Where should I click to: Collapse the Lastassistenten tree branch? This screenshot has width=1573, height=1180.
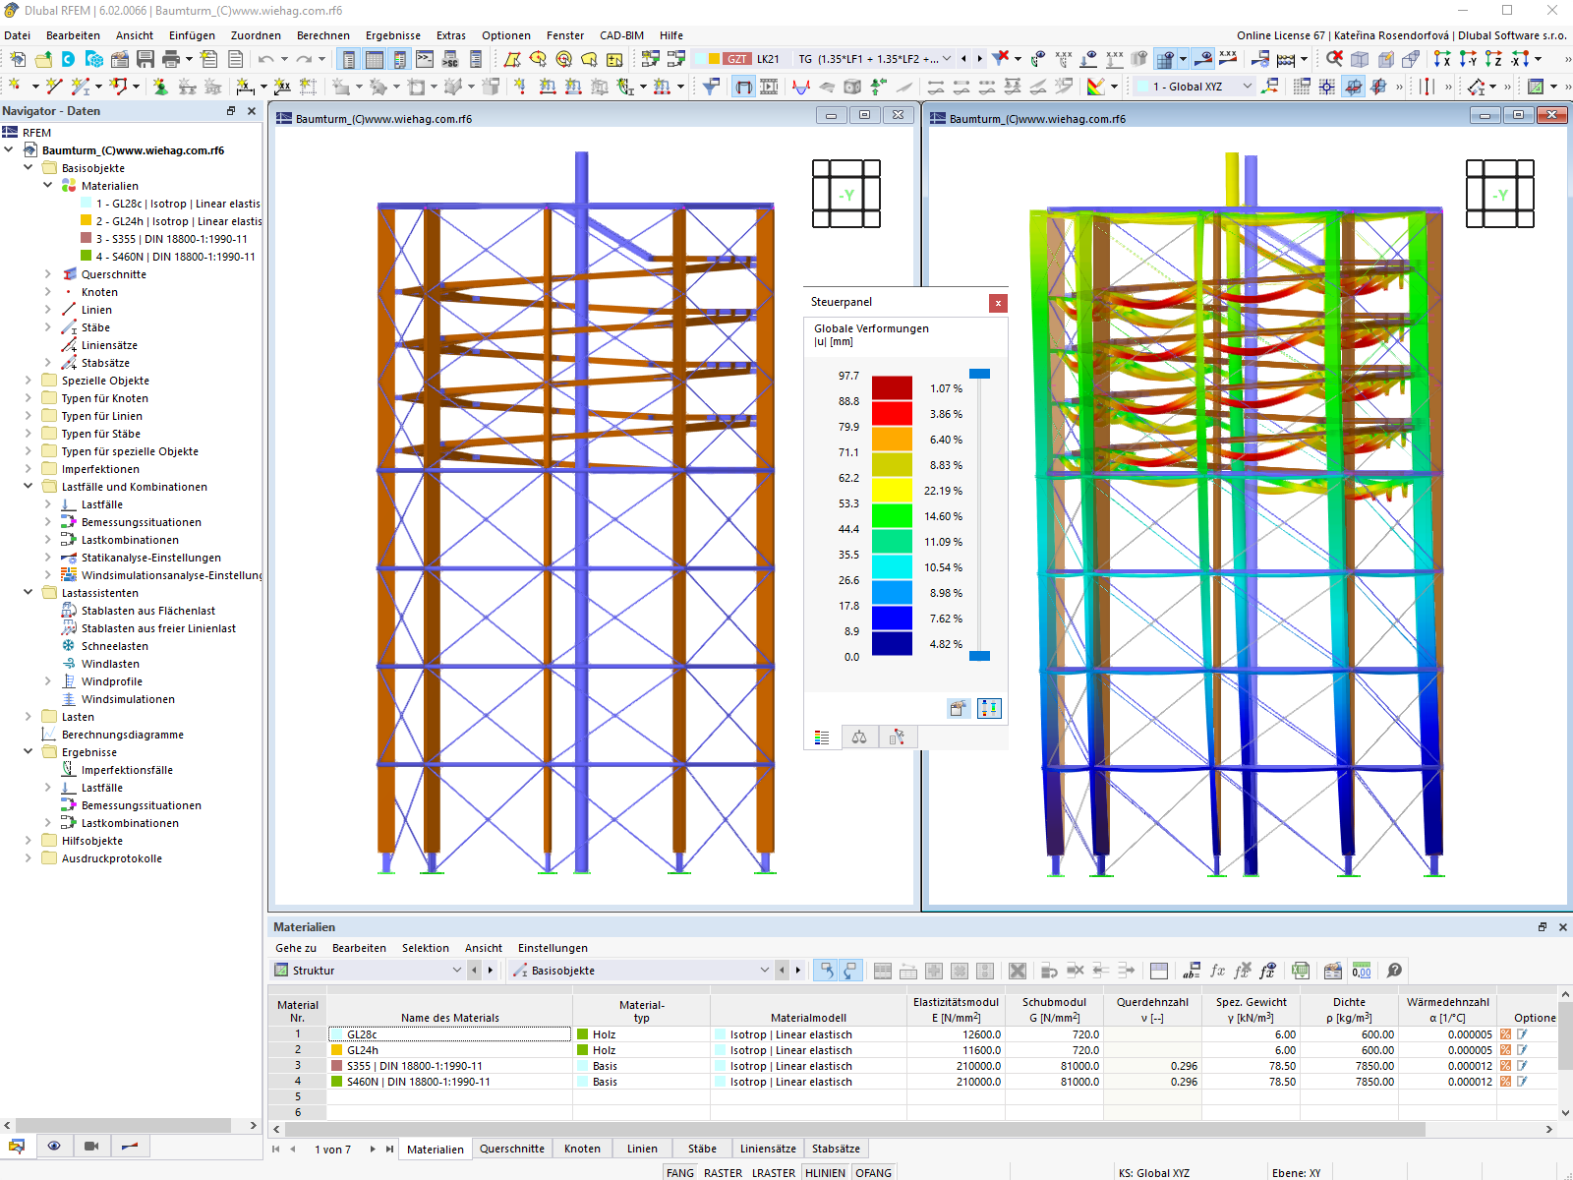pyautogui.click(x=28, y=592)
